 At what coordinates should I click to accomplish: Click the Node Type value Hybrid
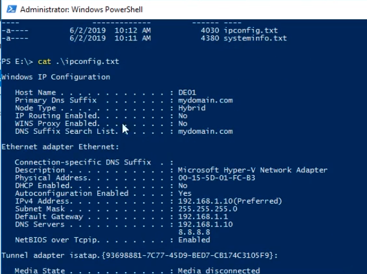(192, 108)
